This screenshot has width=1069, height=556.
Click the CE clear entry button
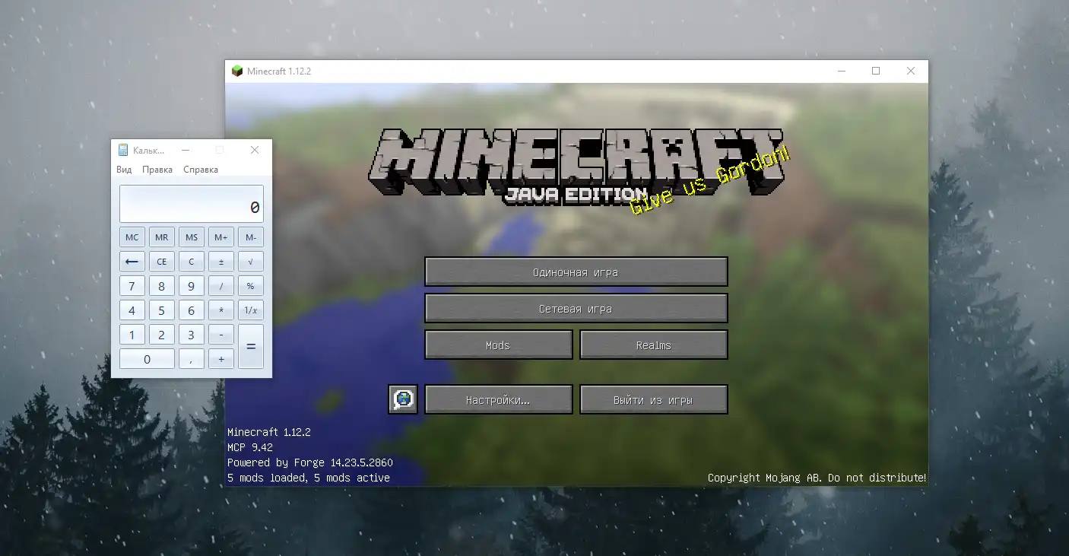[162, 262]
